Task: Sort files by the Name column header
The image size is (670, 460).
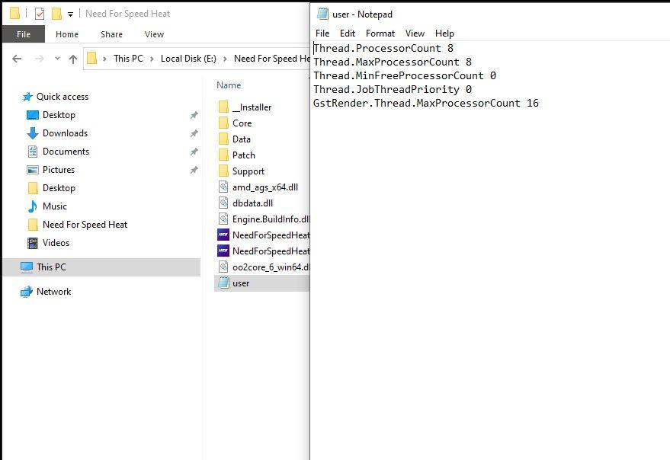Action: (x=229, y=85)
